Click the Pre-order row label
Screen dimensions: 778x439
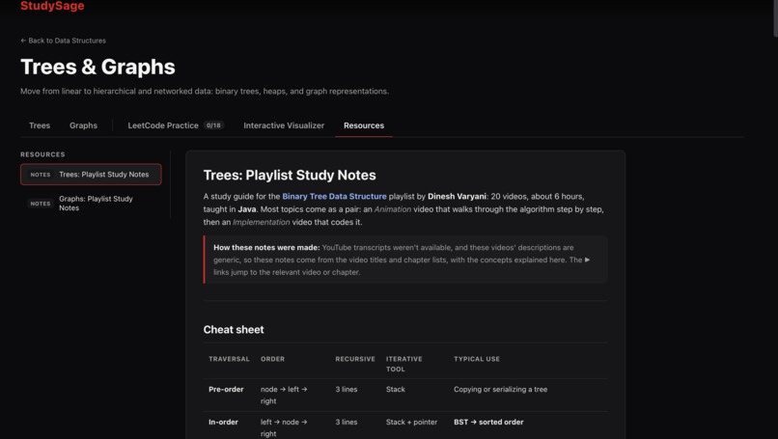226,390
